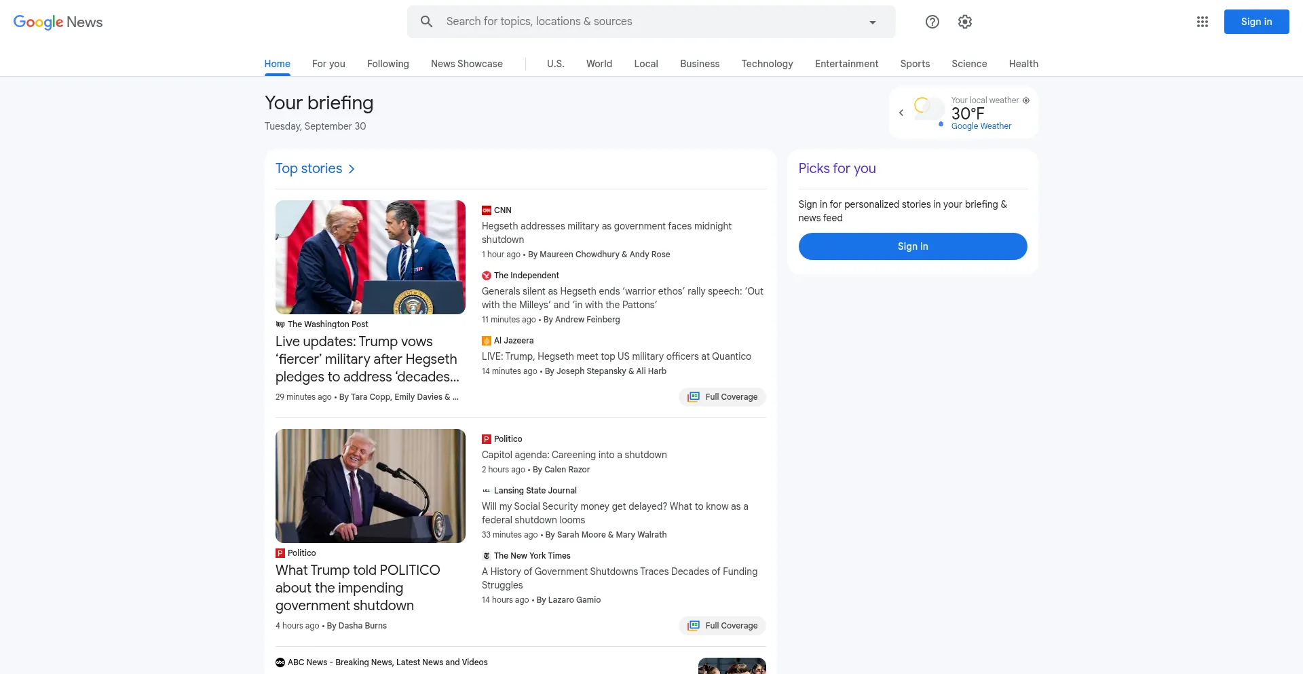Select the Home tab
1303x674 pixels.
(x=277, y=64)
